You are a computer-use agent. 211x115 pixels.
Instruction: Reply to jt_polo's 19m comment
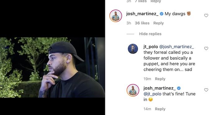[x=160, y=79]
